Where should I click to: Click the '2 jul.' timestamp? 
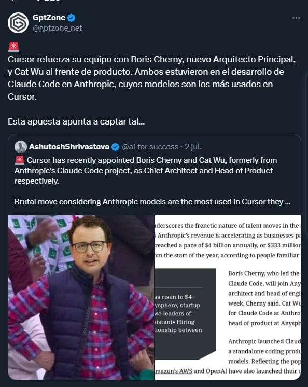193,147
